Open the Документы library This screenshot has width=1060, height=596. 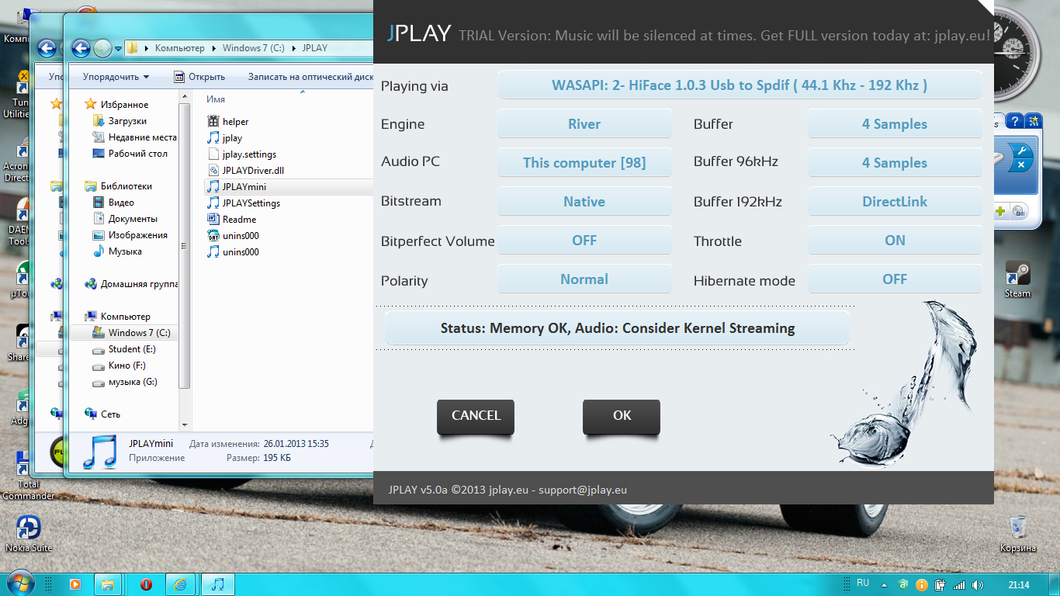133,219
